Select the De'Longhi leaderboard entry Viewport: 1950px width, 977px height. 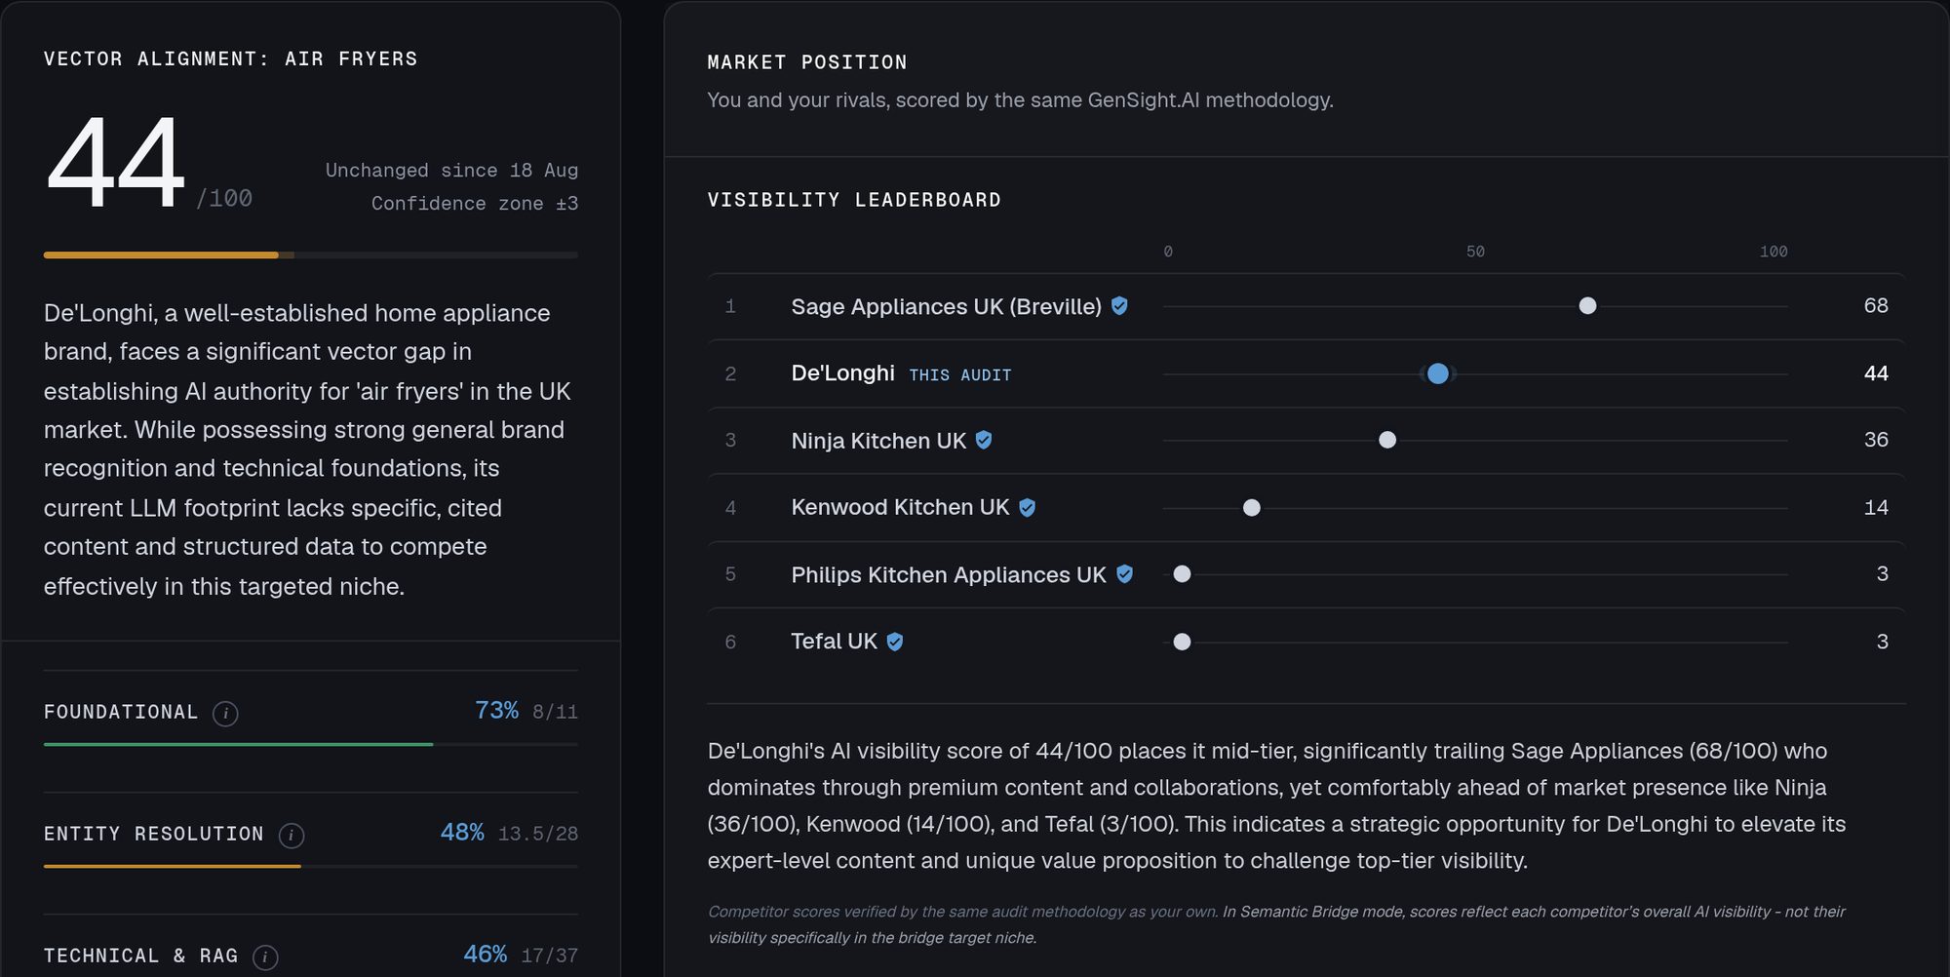842,373
